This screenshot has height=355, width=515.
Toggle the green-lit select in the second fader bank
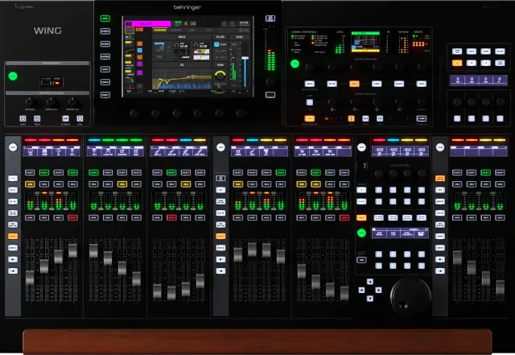click(93, 172)
